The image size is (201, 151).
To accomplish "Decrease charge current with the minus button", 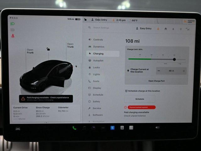I will point(159,71).
